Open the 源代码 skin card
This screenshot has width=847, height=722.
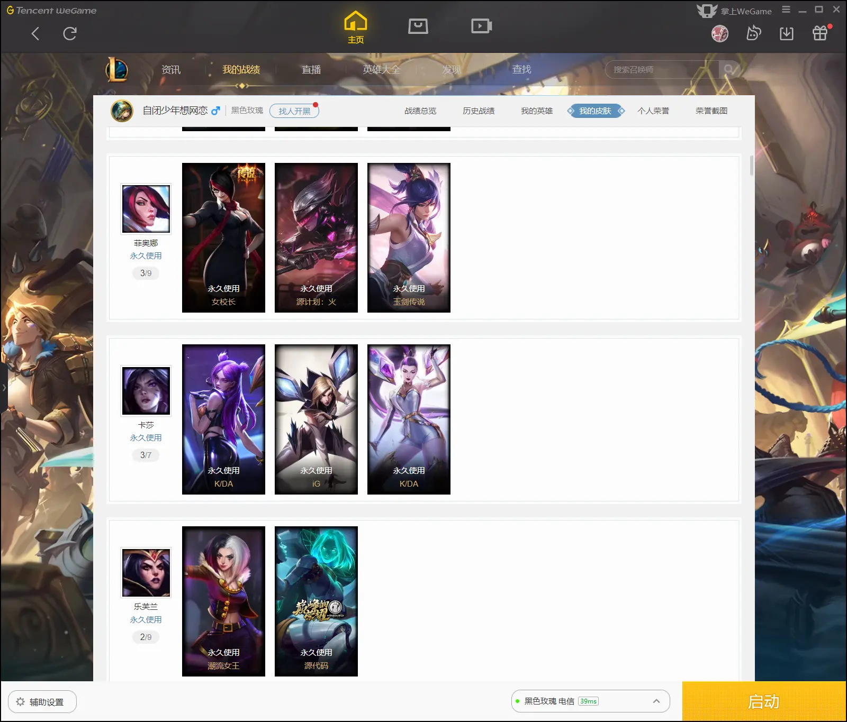tap(316, 601)
